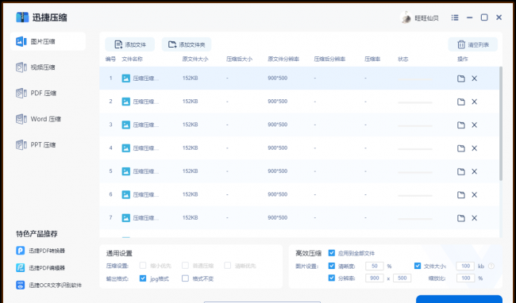Click 状态 progress bar in row 3
This screenshot has width=516, height=303.
pos(415,126)
